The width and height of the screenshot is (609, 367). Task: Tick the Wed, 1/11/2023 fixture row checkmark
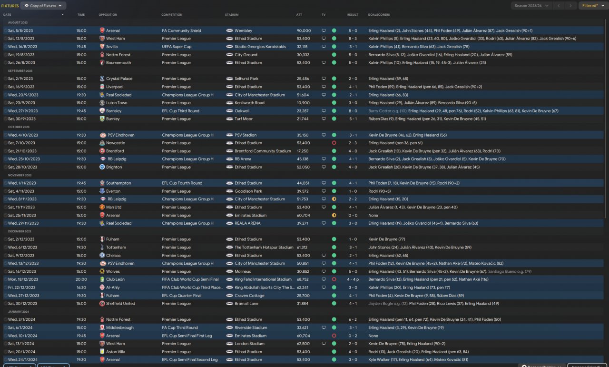[x=6, y=183]
